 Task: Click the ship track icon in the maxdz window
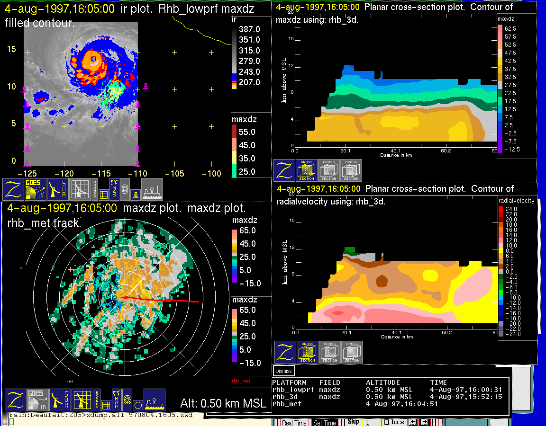pos(154,400)
